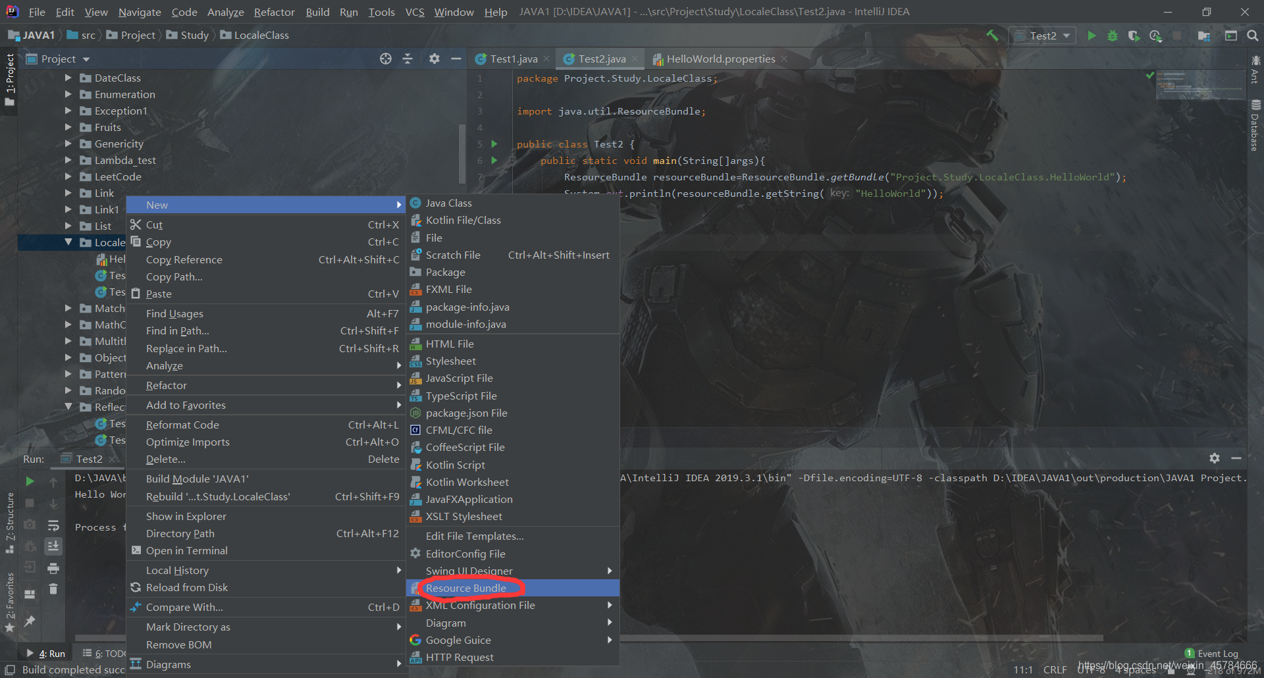Collapse the LocaleClass folder
Image resolution: width=1264 pixels, height=678 pixels.
(68, 242)
